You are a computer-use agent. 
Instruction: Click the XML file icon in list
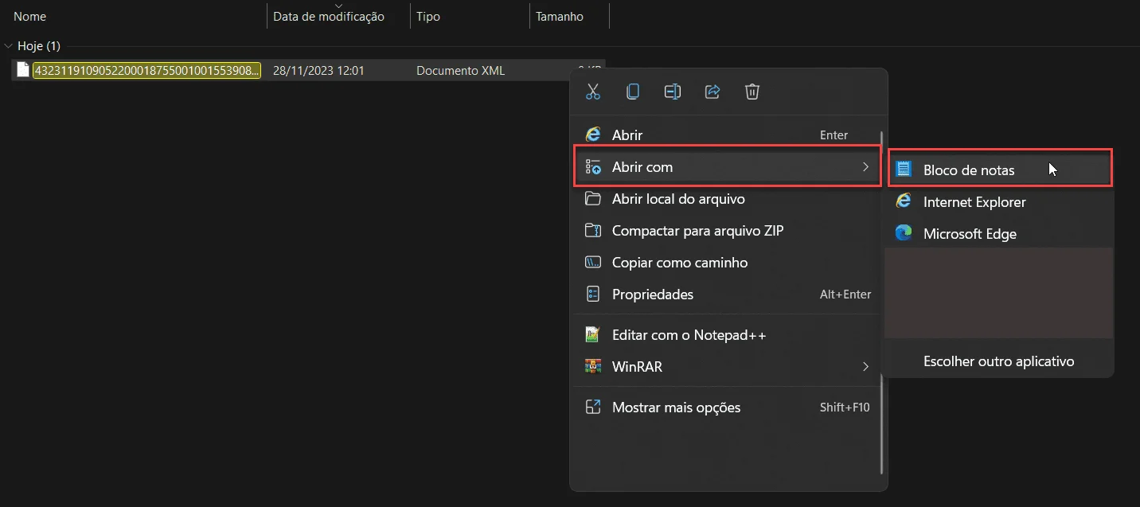tap(23, 70)
